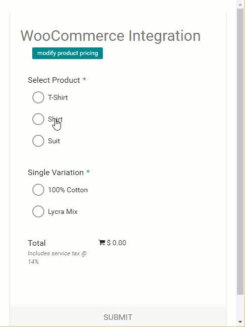
Task: Click the service tax 14% note
Action: click(57, 257)
